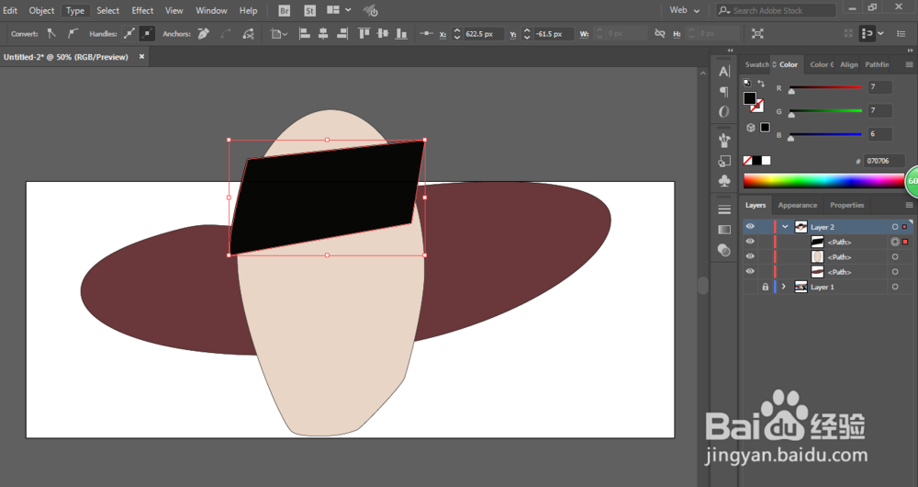The image size is (918, 487).
Task: Switch to the Properties tab
Action: click(846, 205)
